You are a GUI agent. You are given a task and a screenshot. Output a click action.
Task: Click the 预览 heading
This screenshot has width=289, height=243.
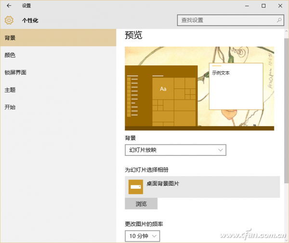pos(133,35)
